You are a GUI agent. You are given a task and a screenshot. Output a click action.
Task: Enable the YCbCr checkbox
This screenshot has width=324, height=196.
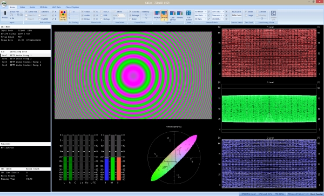[x=102, y=12]
